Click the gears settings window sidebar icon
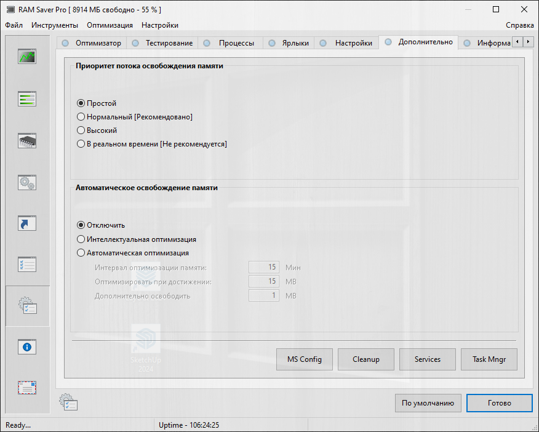 pos(27,182)
